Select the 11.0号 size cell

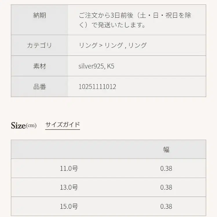pos(69,168)
